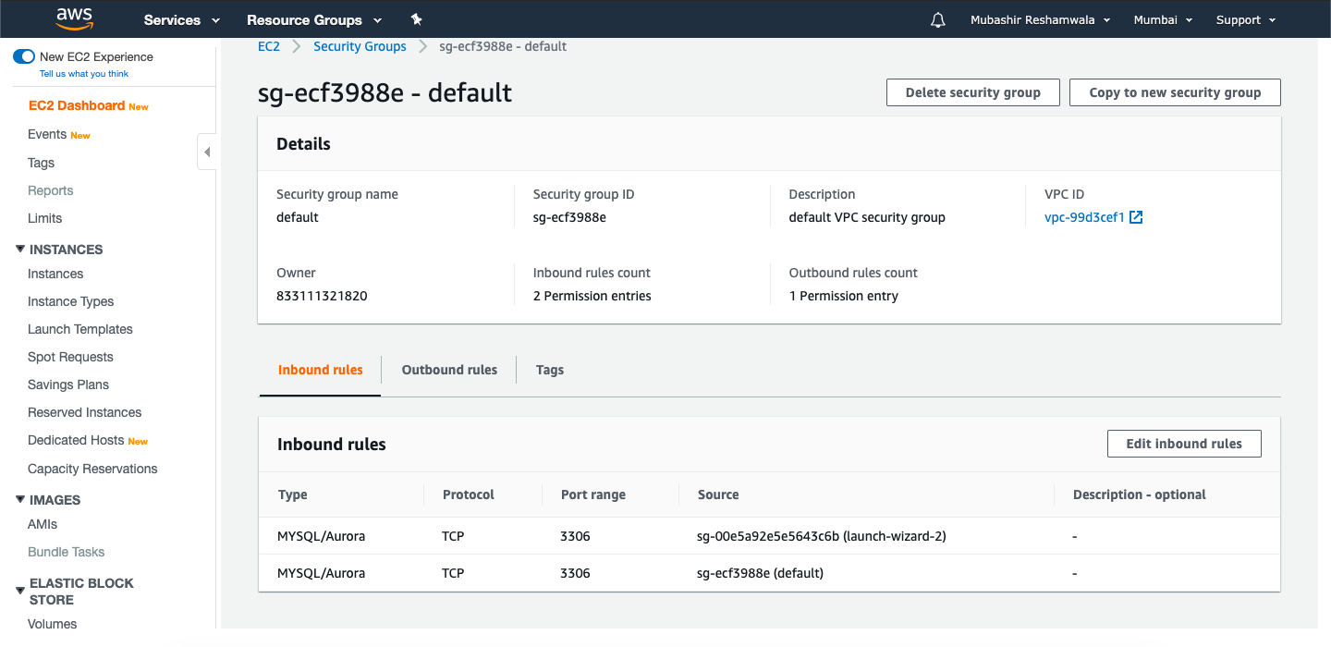Image resolution: width=1331 pixels, height=647 pixels.
Task: Select the sg-ecf3988e (default) source row
Action: pos(769,573)
